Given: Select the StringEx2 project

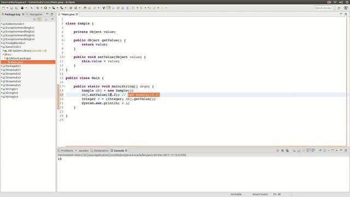Looking at the screenshot, I should [12, 92].
